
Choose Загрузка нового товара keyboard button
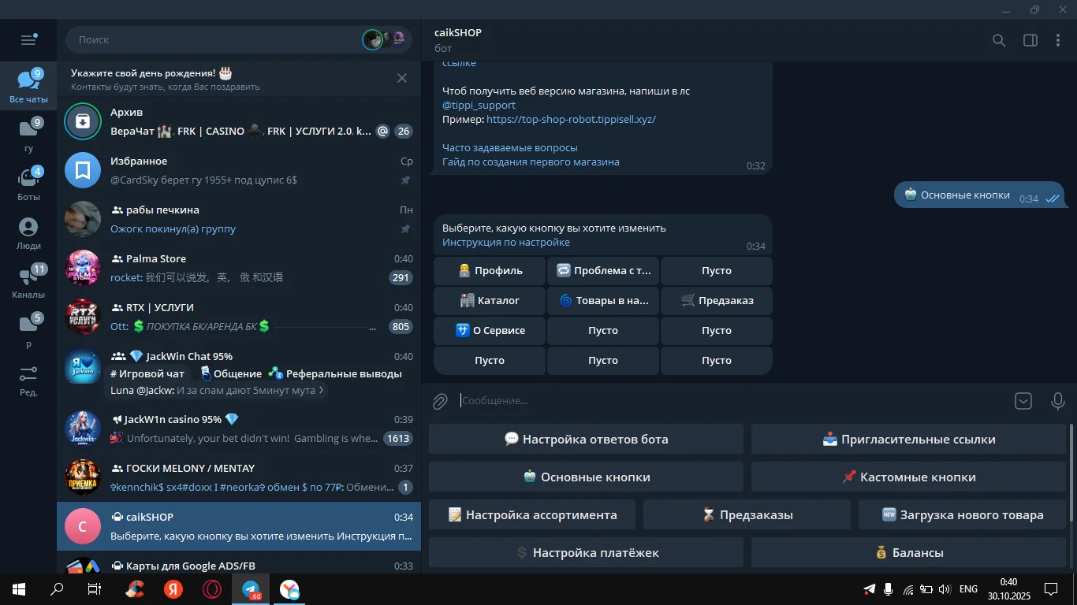(963, 514)
